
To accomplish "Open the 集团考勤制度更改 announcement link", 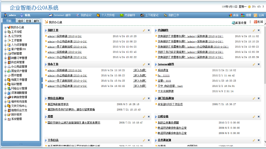I will coord(58,104).
